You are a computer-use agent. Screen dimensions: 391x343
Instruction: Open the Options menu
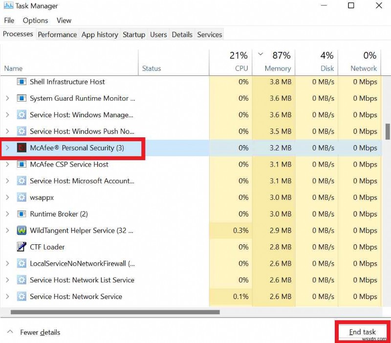point(35,21)
